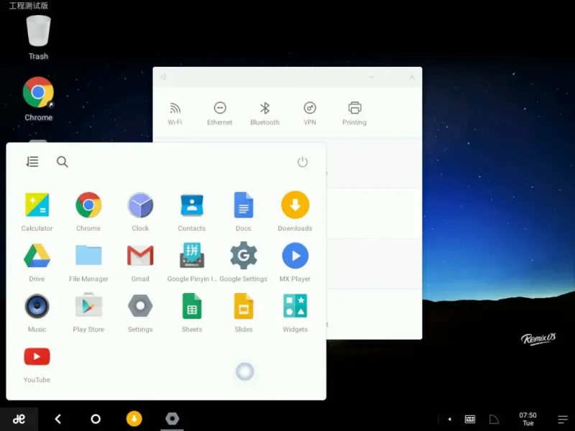
Task: Select Printing in the Settings window
Action: tap(354, 113)
